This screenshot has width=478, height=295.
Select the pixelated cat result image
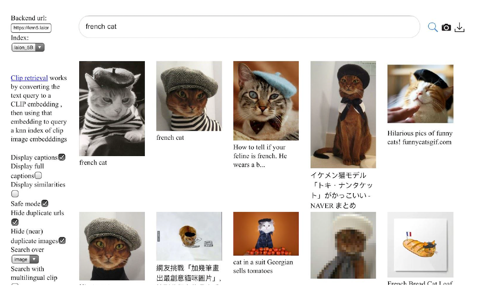[x=343, y=245]
